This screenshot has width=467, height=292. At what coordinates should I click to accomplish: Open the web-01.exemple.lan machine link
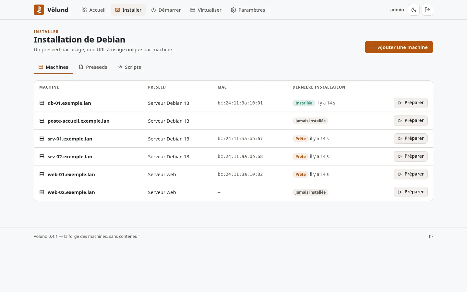(71, 174)
